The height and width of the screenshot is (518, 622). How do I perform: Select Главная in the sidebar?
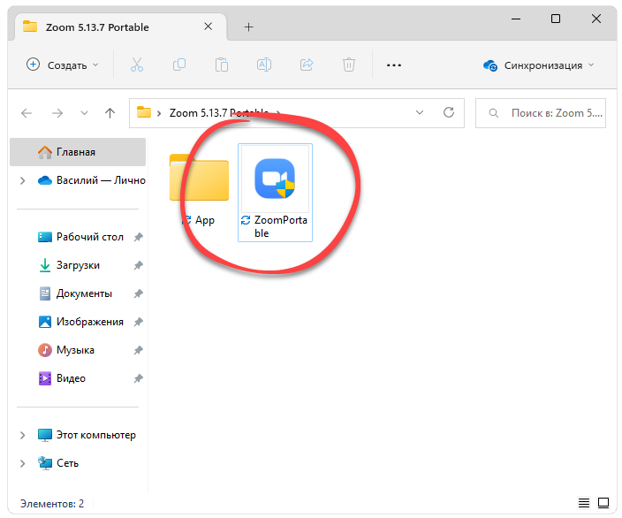(78, 152)
